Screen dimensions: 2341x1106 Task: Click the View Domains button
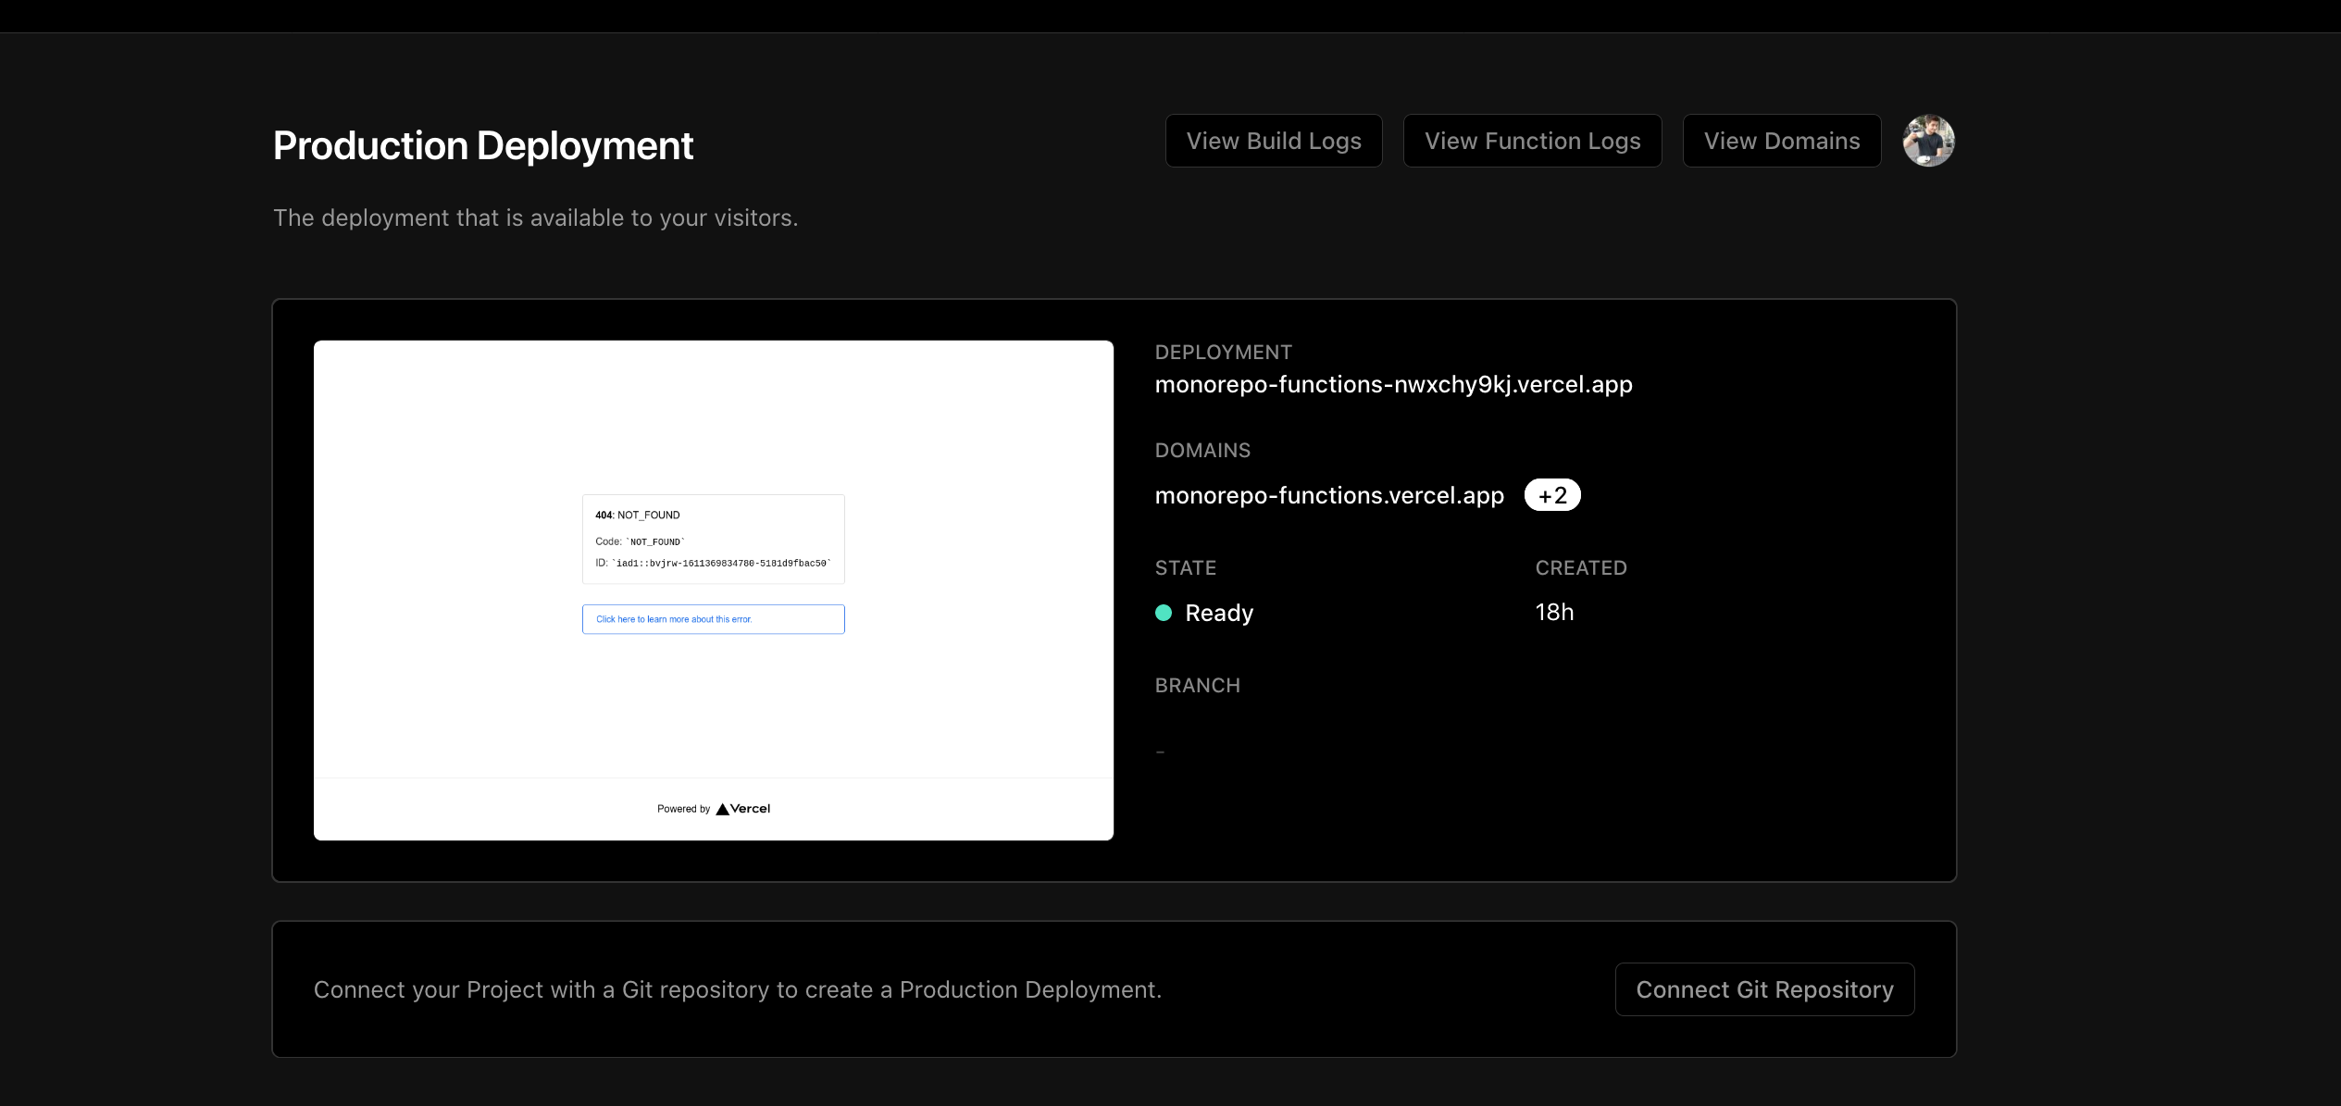[x=1781, y=141]
